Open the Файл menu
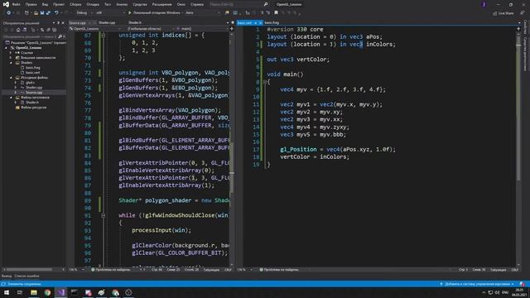This screenshot has width=530, height=298. [x=17, y=4]
